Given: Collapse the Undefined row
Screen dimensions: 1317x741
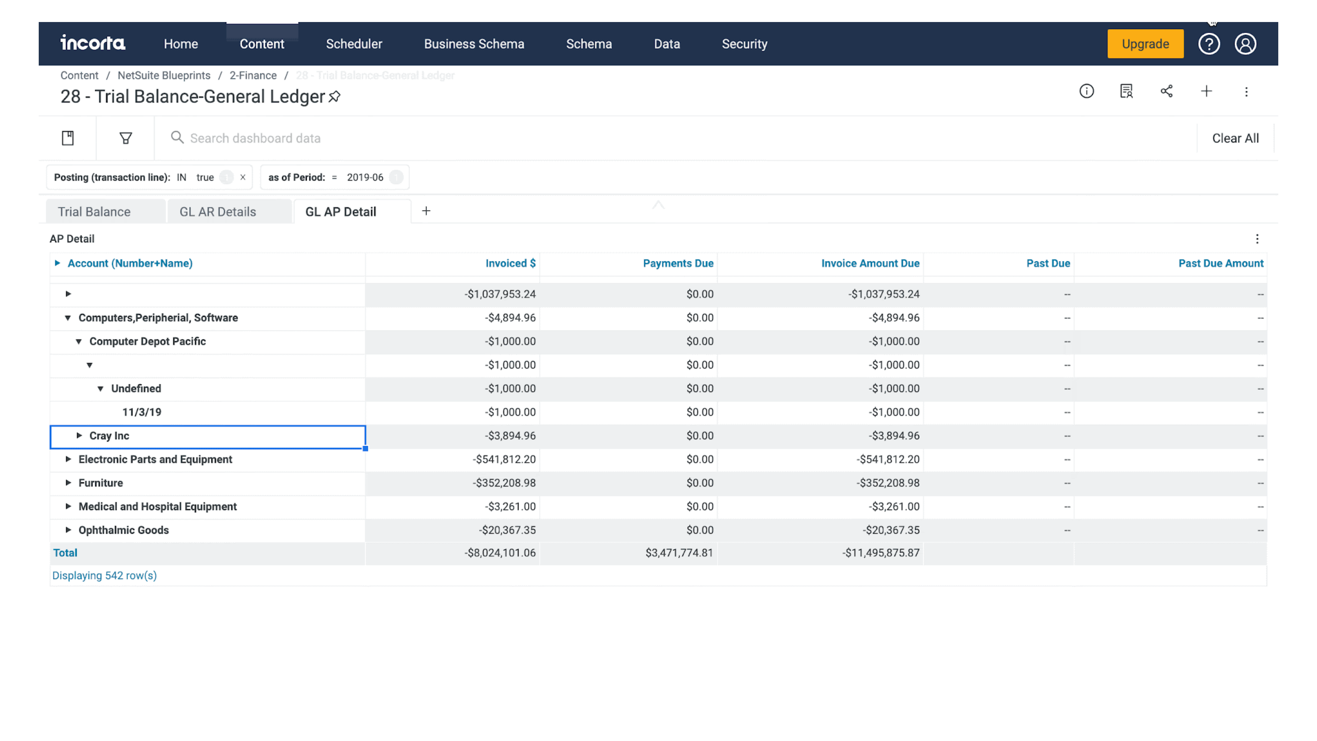Looking at the screenshot, I should click(x=100, y=389).
